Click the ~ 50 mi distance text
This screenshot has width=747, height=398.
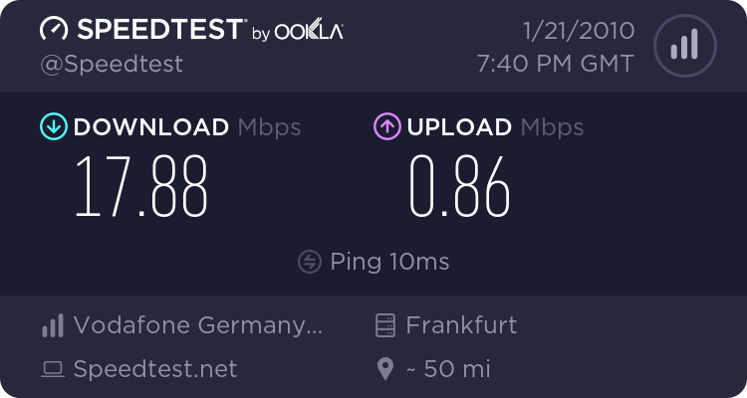[448, 369]
